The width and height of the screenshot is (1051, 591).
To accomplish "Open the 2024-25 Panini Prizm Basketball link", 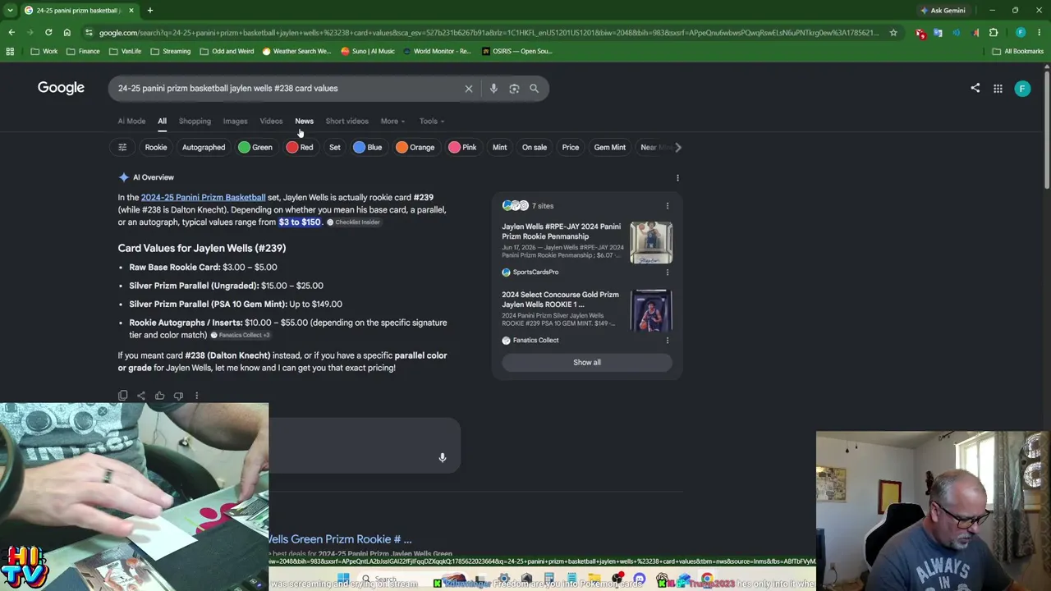I will coord(203,198).
